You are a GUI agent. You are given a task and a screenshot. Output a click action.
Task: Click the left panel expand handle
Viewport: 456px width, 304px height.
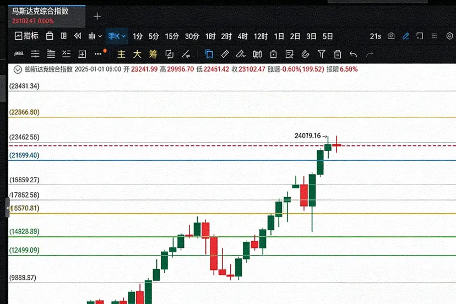(8, 208)
